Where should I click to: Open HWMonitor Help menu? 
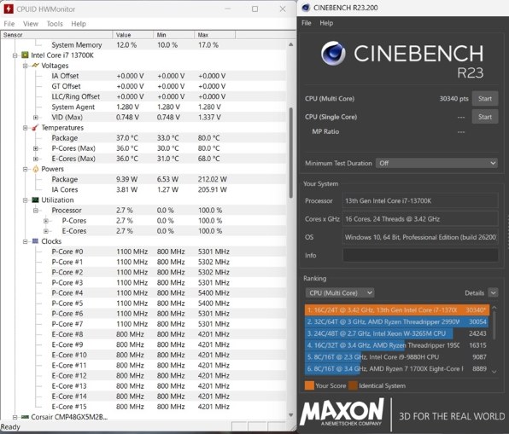[x=79, y=24]
